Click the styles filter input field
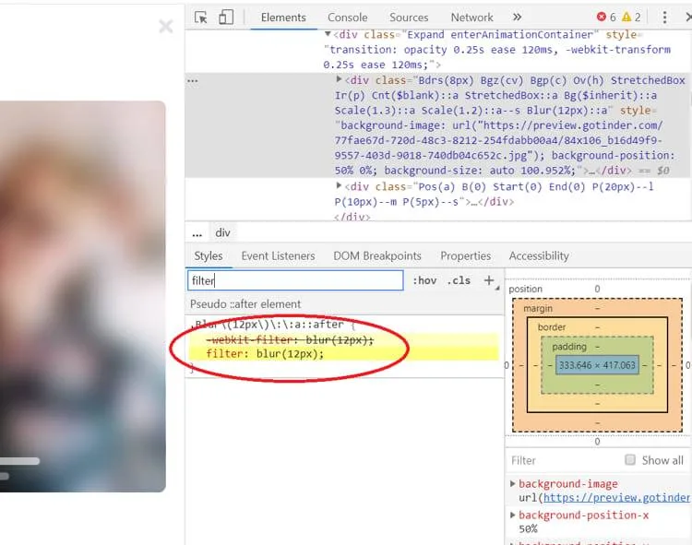 point(295,280)
